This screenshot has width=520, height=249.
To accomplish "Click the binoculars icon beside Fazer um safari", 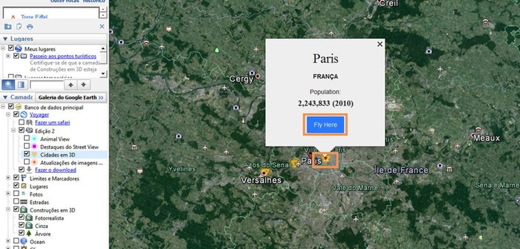I will click(29, 122).
